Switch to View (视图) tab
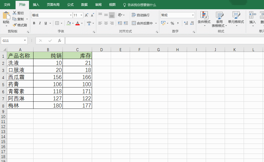 [112, 5]
